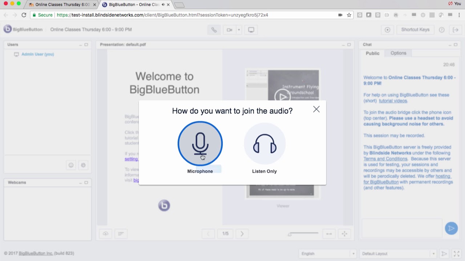465x261 pixels.
Task: Click the send chat message button
Action: (x=451, y=228)
